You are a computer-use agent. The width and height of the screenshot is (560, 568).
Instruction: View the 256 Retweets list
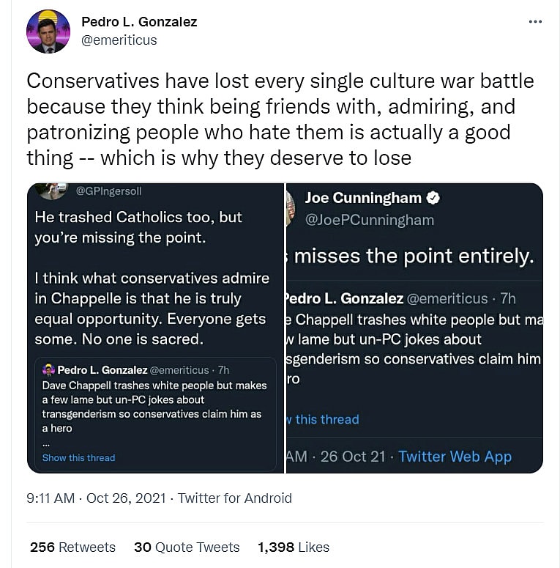72,547
